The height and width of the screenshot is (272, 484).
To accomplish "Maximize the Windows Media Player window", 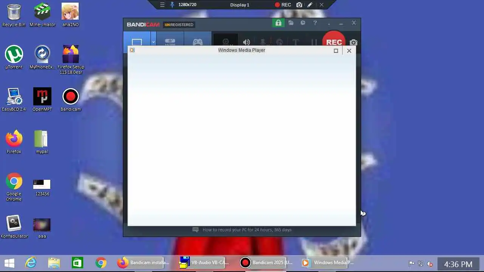I will pyautogui.click(x=336, y=51).
